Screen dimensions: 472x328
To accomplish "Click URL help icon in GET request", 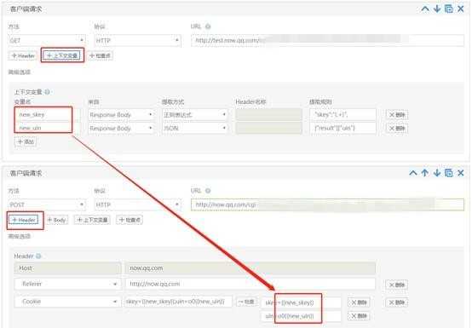I will (x=208, y=26).
